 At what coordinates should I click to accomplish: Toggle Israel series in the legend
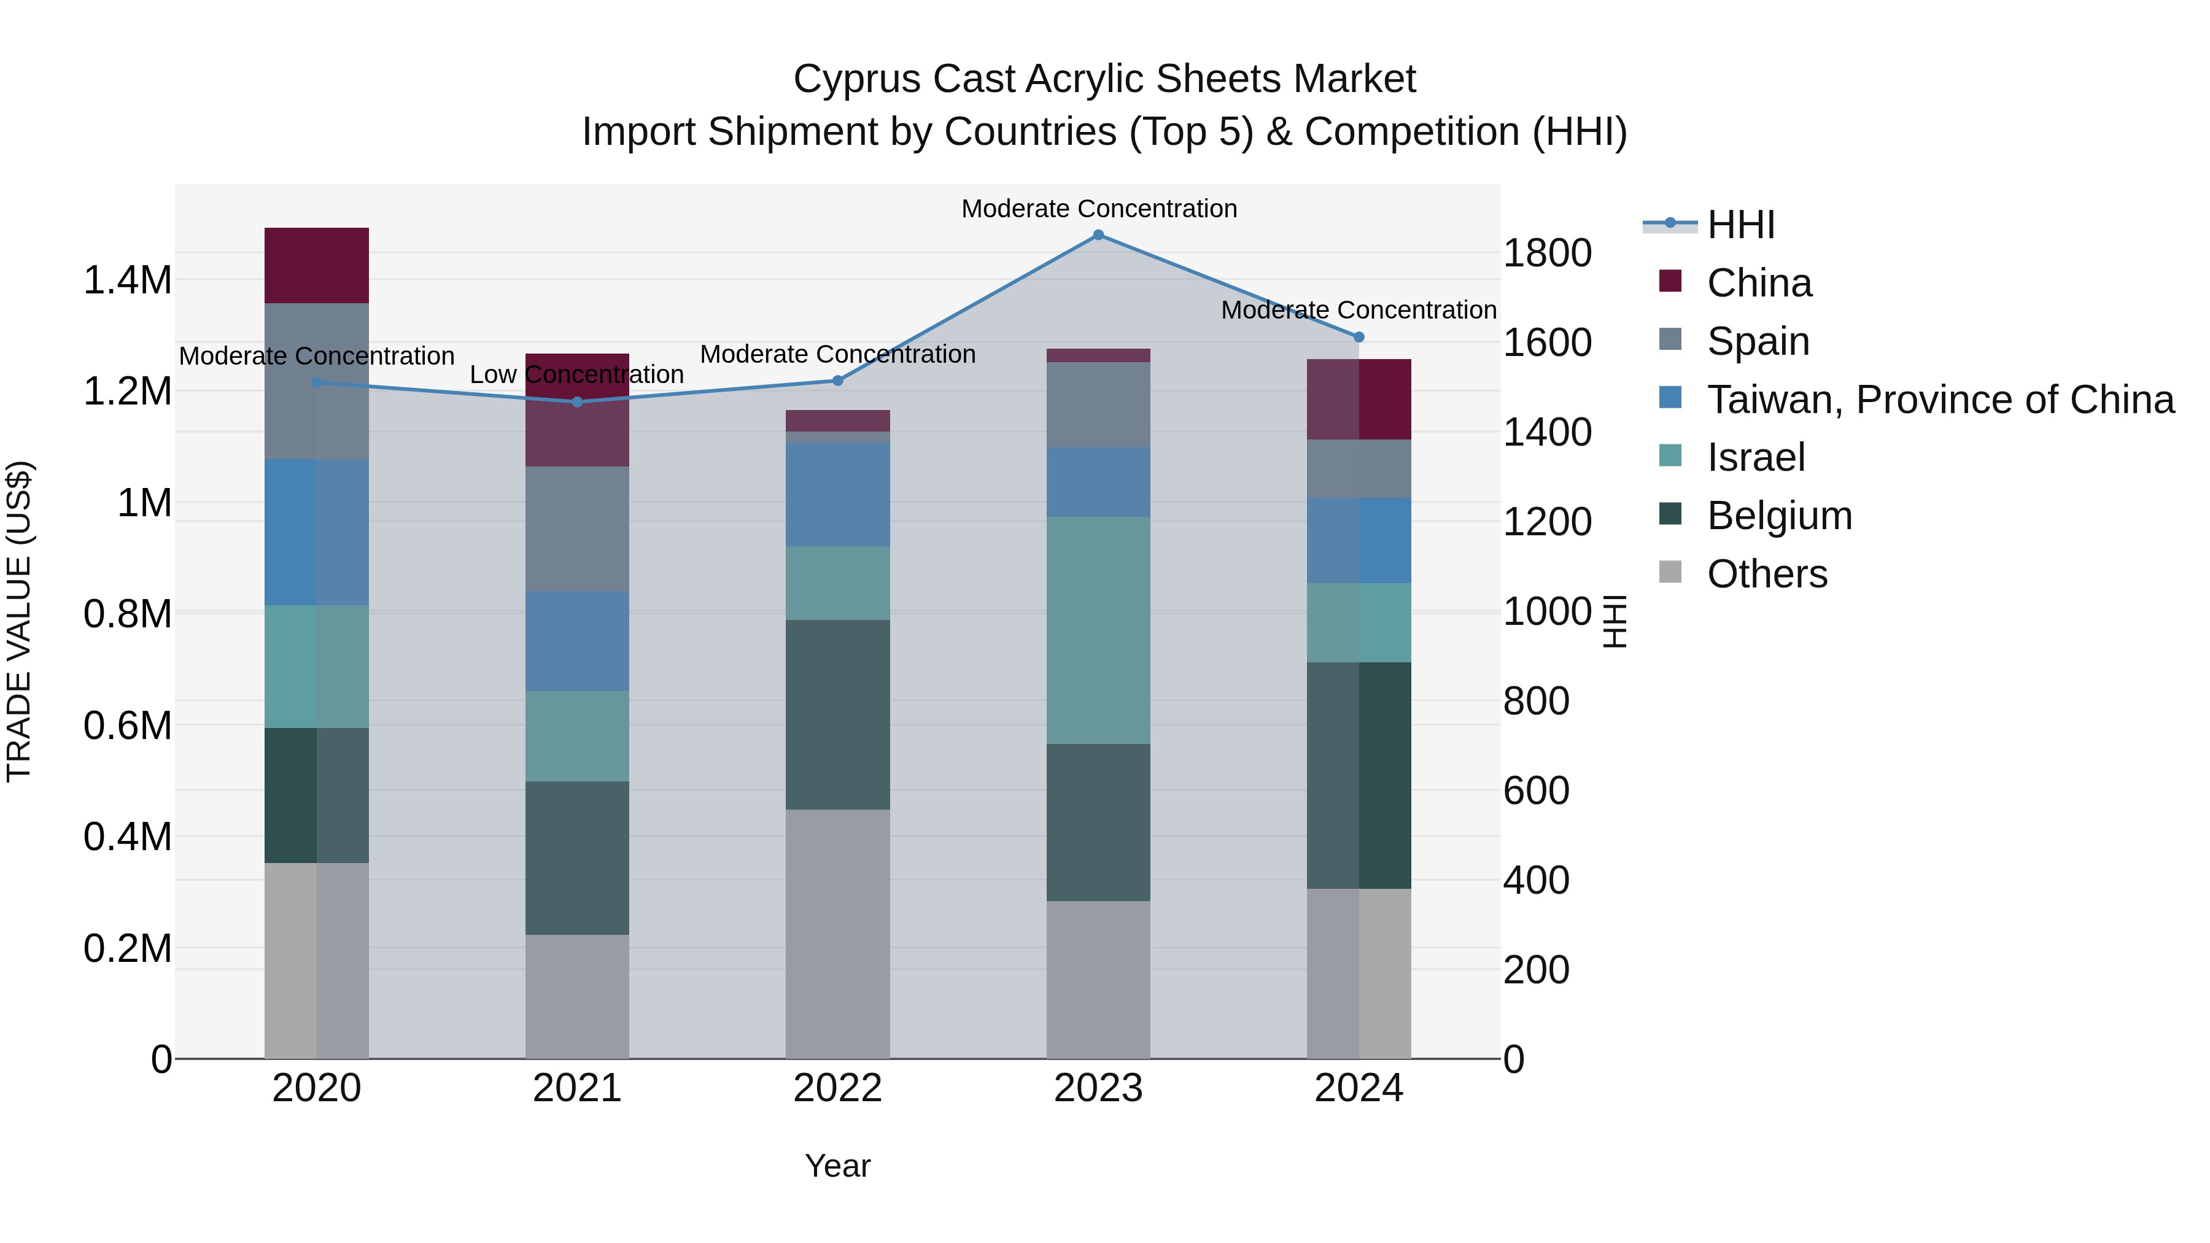click(x=1732, y=457)
